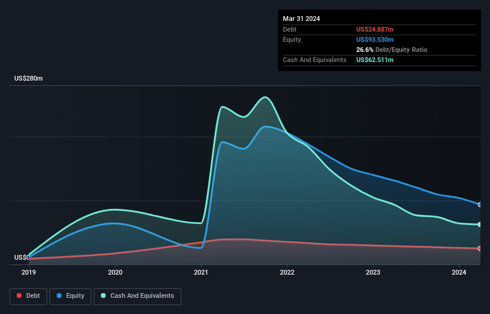The width and height of the screenshot is (490, 314).
Task: Toggle Cash And Equivalents legend button
Action: pyautogui.click(x=137, y=296)
